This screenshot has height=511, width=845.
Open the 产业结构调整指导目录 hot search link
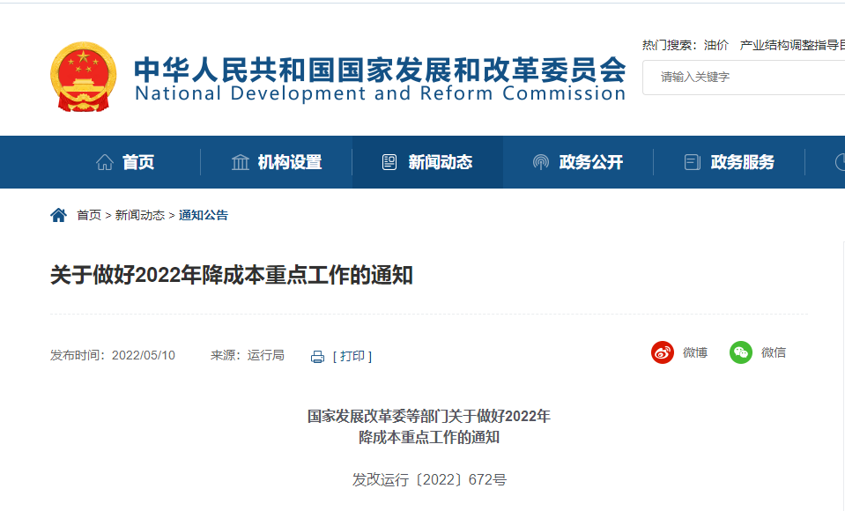click(791, 45)
